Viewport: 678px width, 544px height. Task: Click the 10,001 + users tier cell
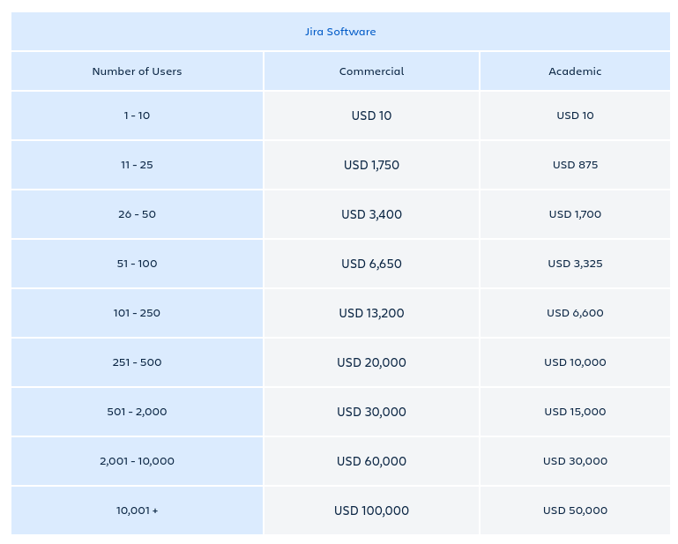[x=137, y=510]
